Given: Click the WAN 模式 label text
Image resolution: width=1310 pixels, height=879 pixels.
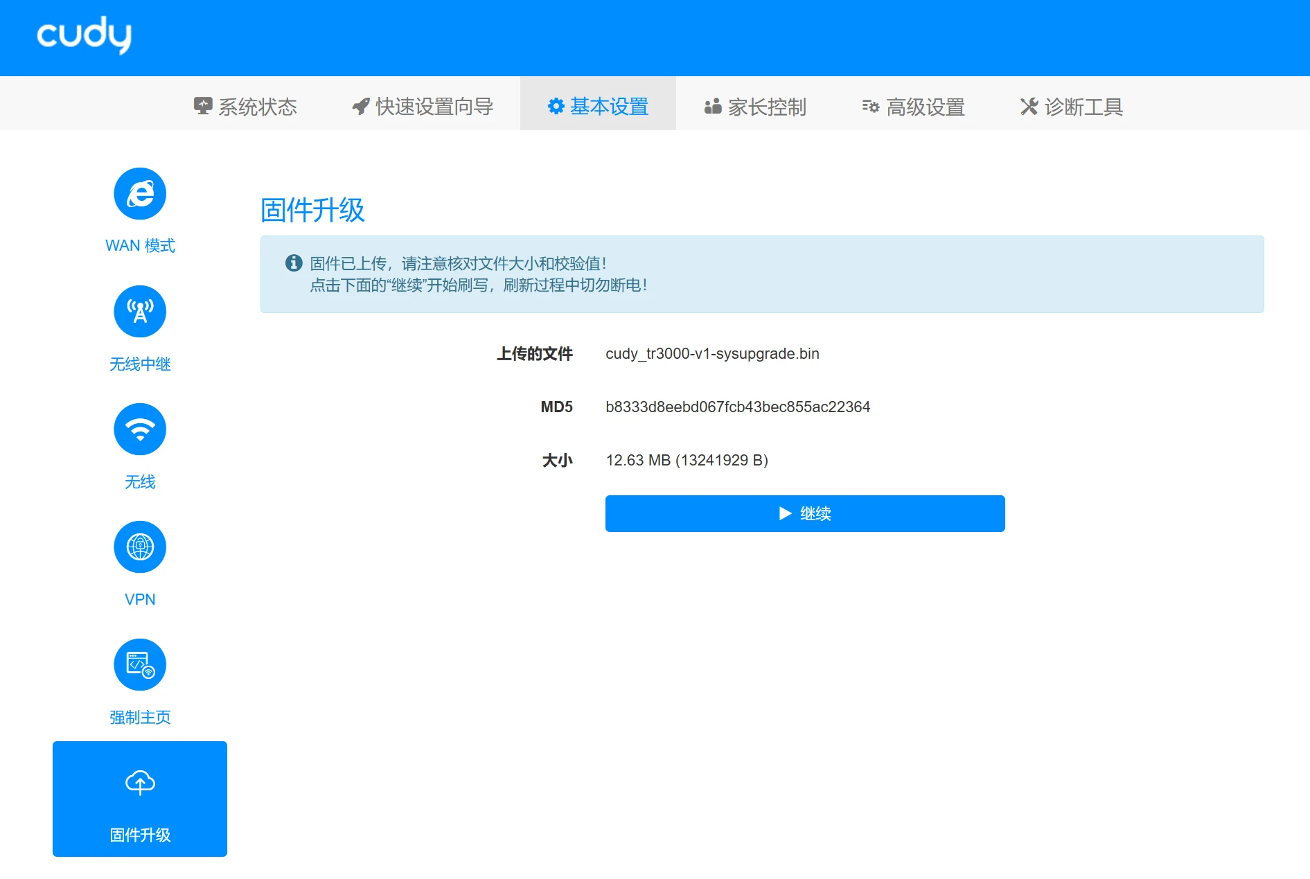Looking at the screenshot, I should (x=140, y=246).
